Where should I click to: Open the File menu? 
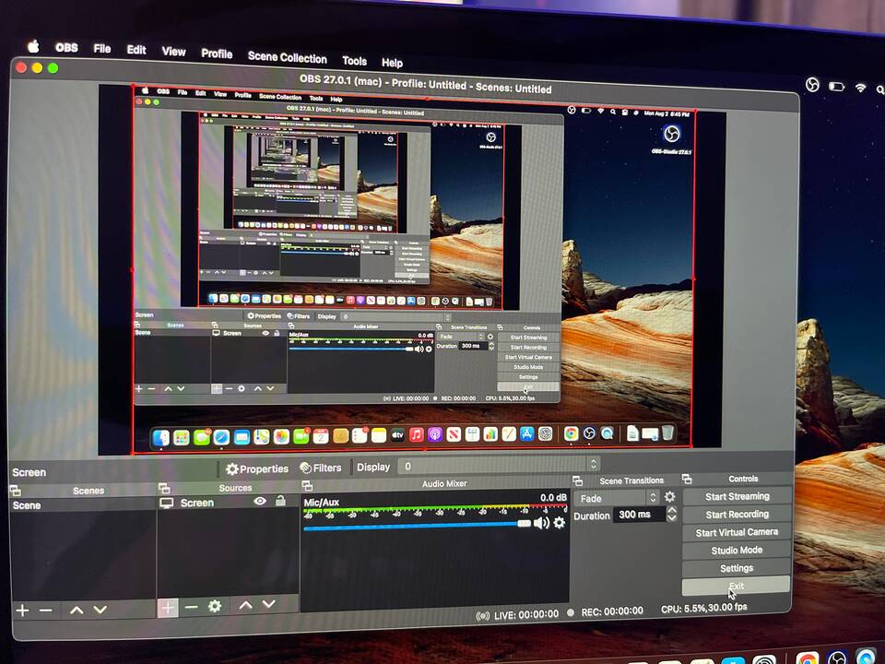point(102,49)
